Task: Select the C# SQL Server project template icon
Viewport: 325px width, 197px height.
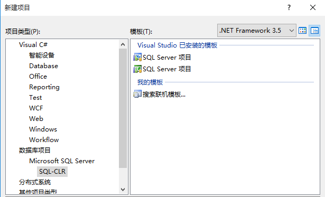Action: 137,69
